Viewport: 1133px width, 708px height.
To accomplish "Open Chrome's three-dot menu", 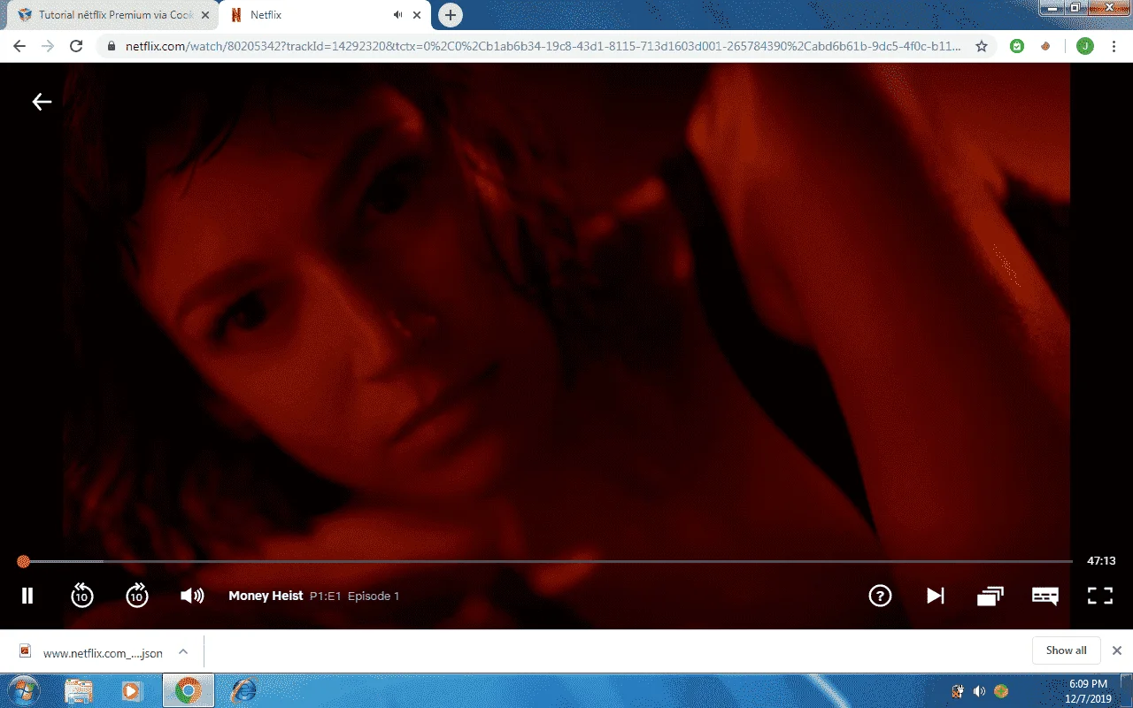I will pos(1114,46).
